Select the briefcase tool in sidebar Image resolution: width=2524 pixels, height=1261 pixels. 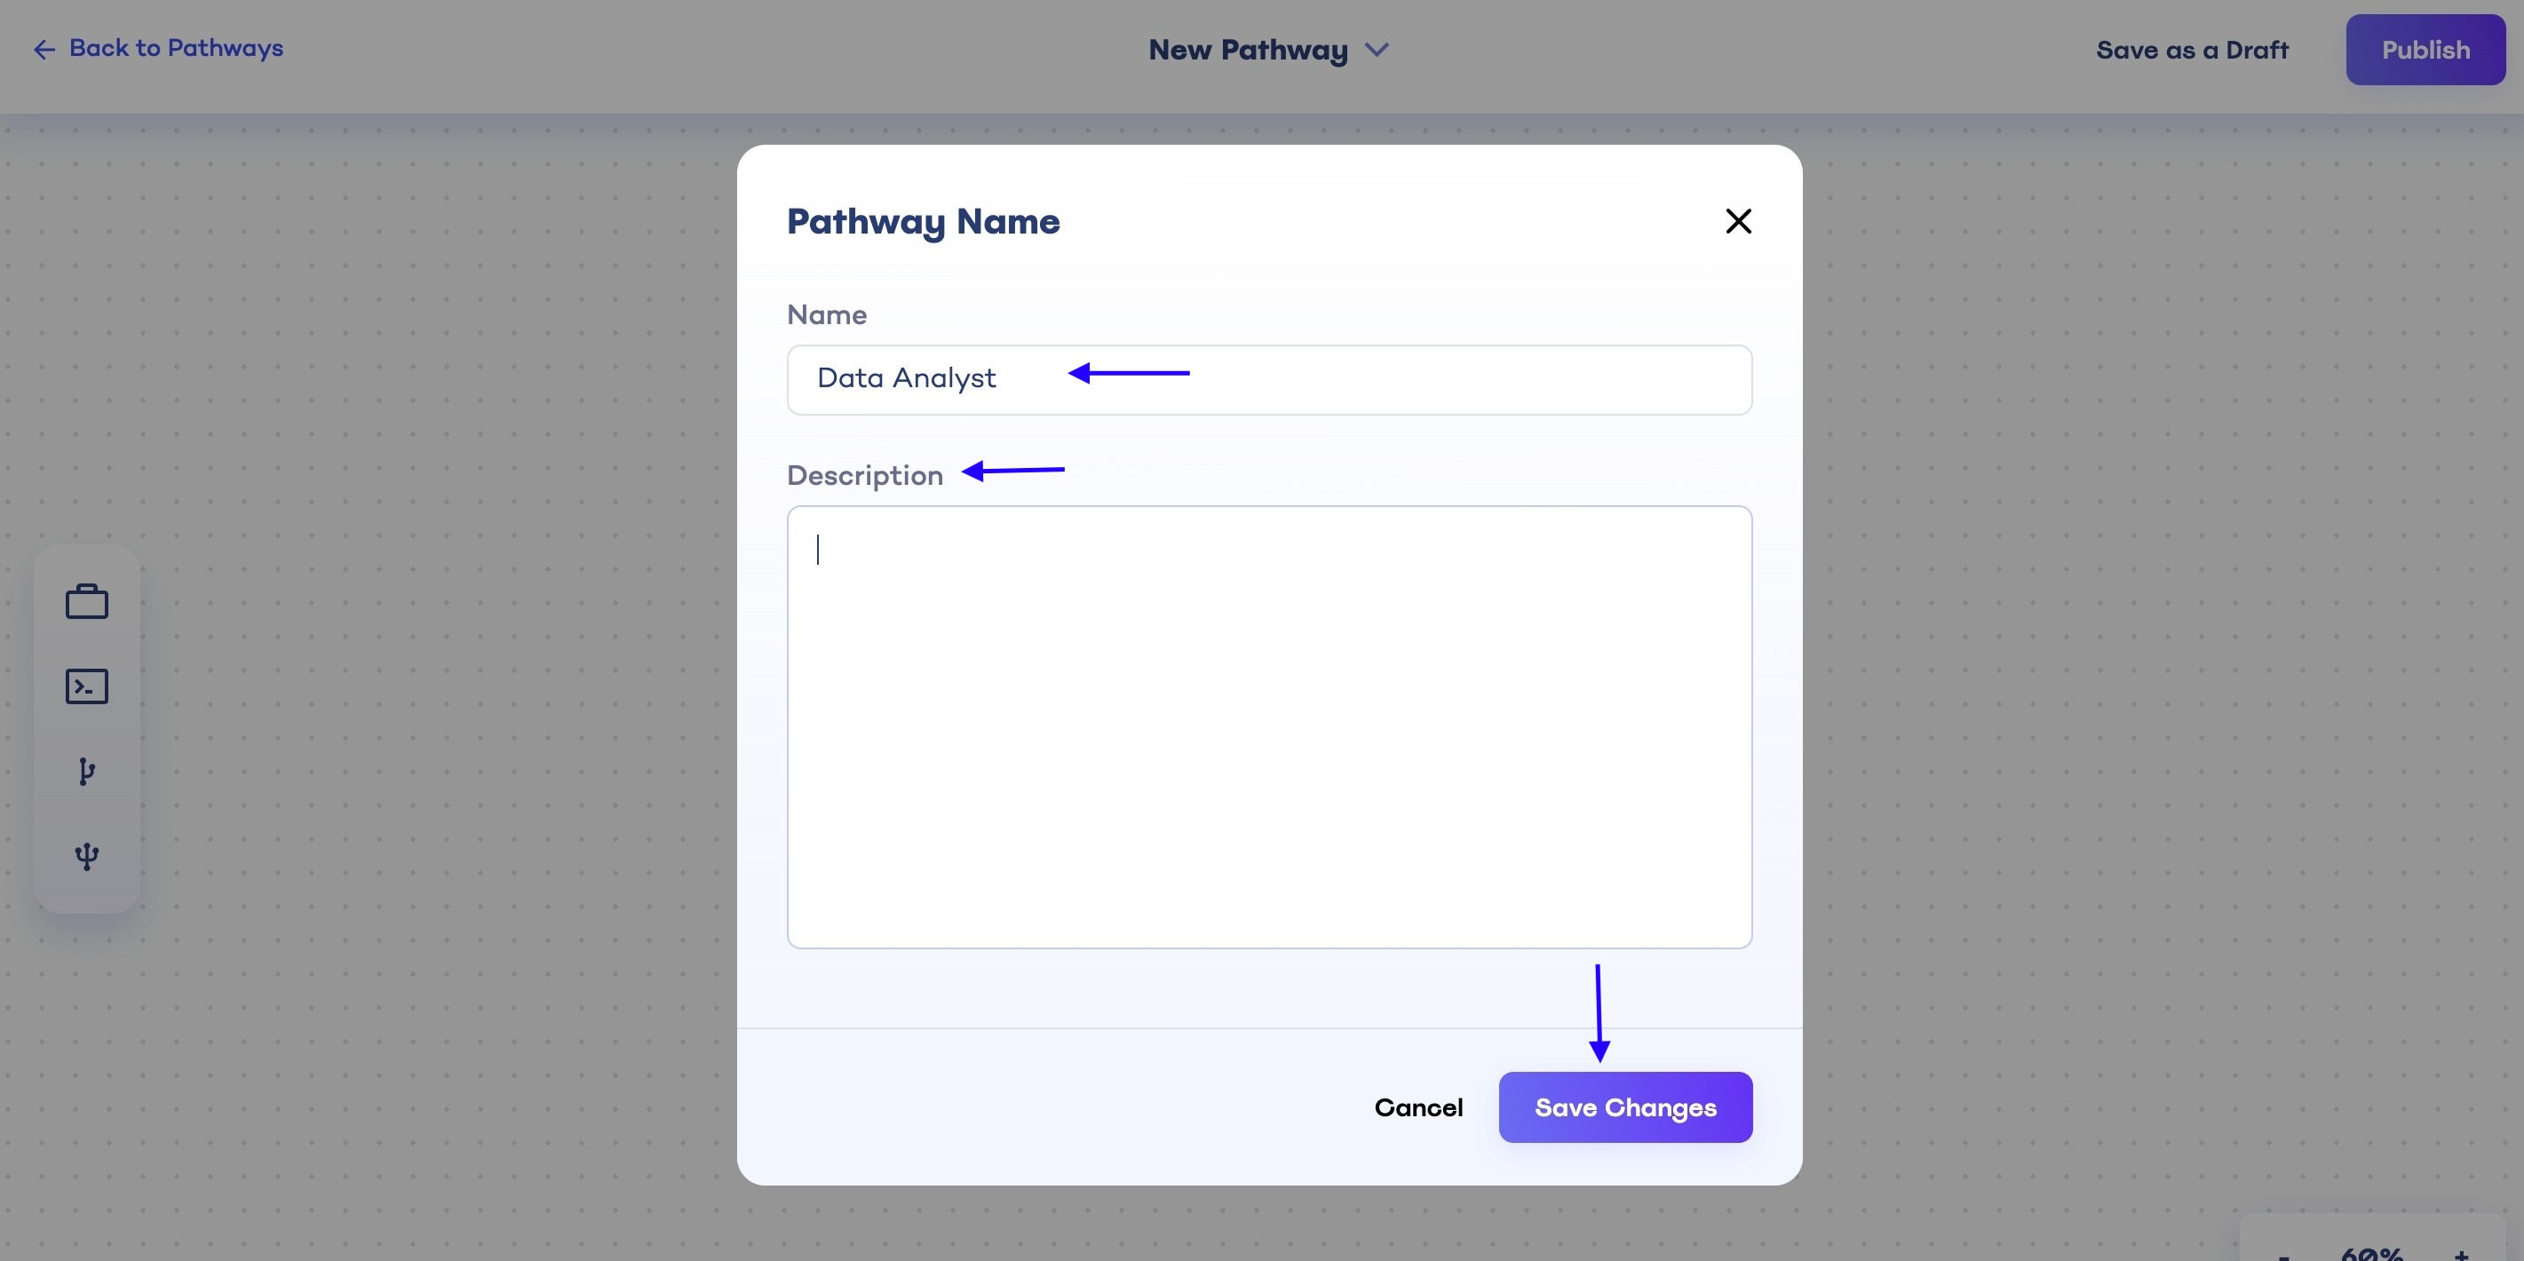[x=86, y=600]
